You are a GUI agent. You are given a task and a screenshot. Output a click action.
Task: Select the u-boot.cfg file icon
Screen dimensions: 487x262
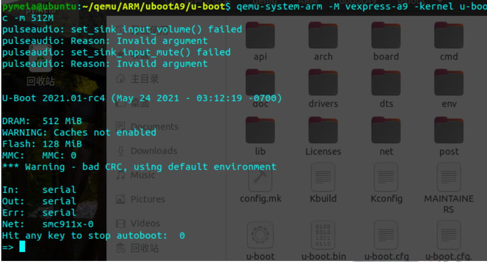pos(386,235)
